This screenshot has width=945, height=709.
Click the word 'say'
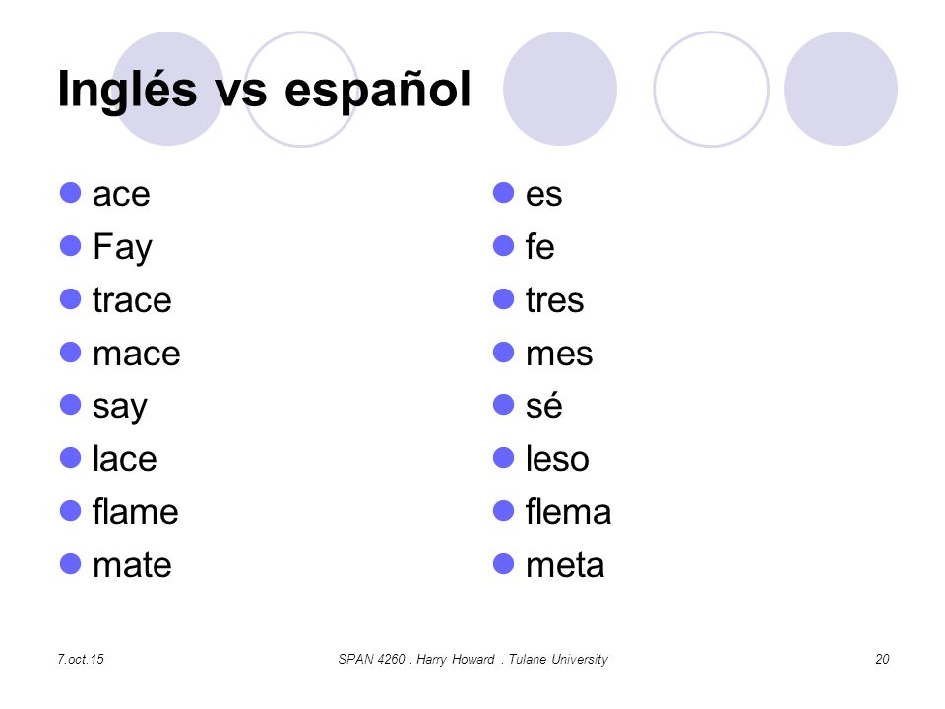click(x=120, y=408)
